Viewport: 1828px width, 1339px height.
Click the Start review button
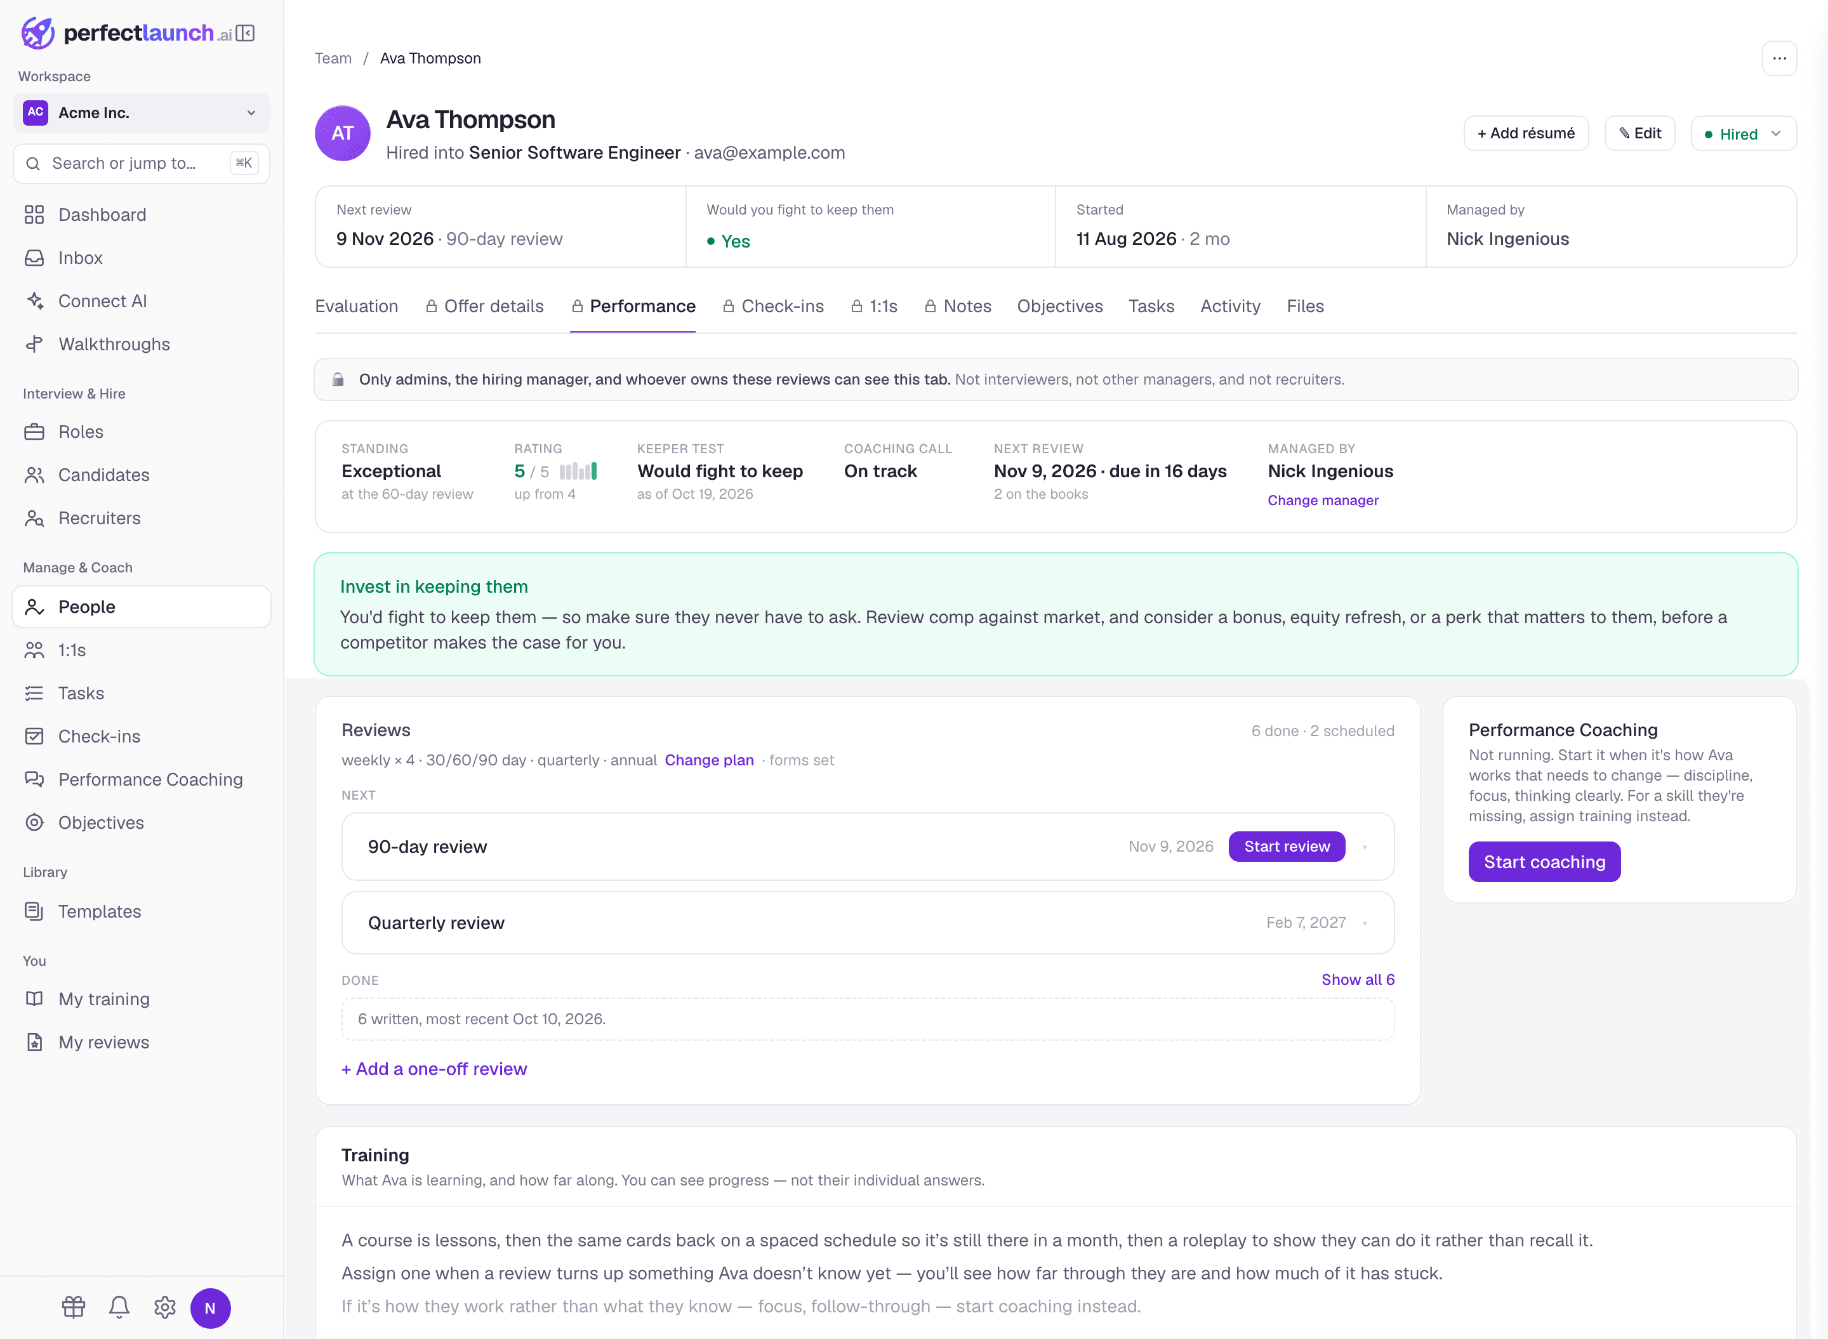[x=1287, y=846]
